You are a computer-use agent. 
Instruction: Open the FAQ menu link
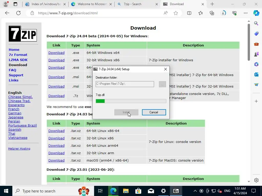pyautogui.click(x=13, y=70)
